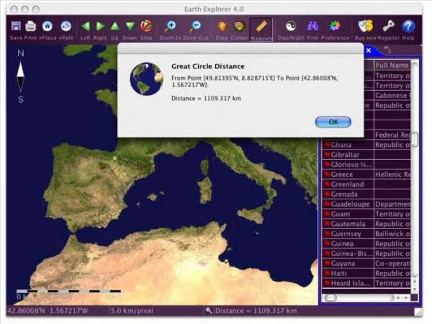Click the globe icon in dialog
The width and height of the screenshot is (432, 324).
(147, 79)
